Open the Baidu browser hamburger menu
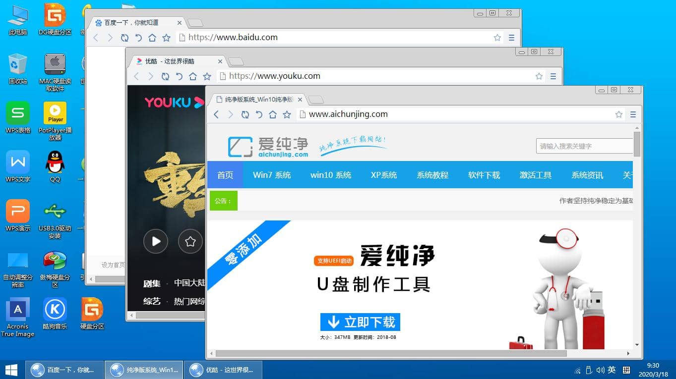 coord(511,38)
